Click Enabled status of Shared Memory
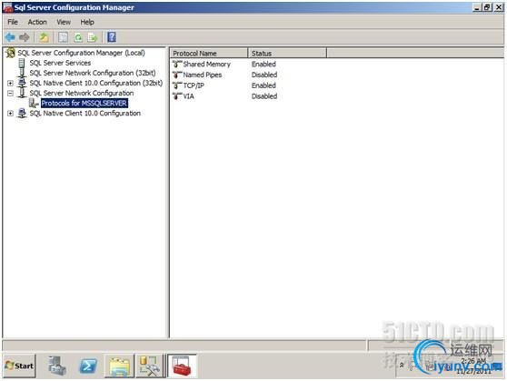Screen dimensions: 507x381 263,64
